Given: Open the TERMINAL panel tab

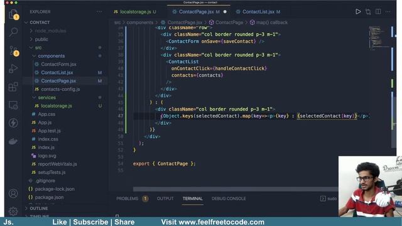Looking at the screenshot, I should point(193,198).
